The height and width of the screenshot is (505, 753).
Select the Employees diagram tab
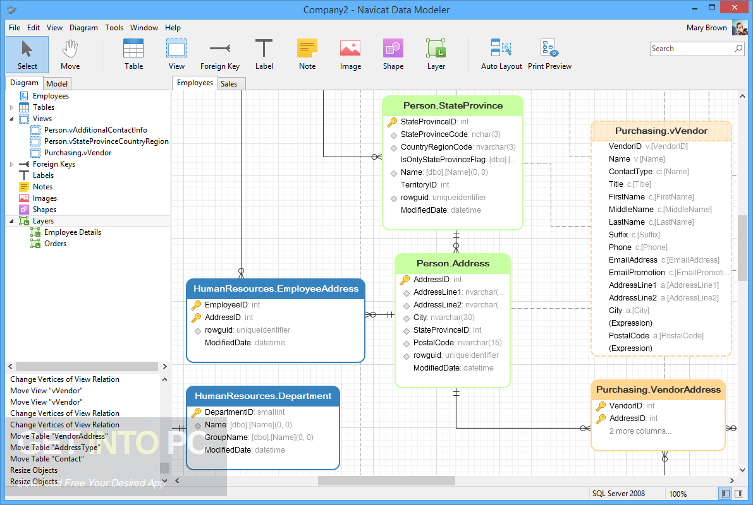pos(195,83)
